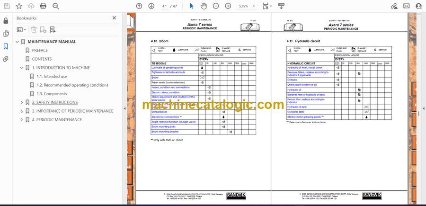The height and width of the screenshot is (206, 426).
Task: Save the file using the floppy disk icon
Action: pos(7,6)
